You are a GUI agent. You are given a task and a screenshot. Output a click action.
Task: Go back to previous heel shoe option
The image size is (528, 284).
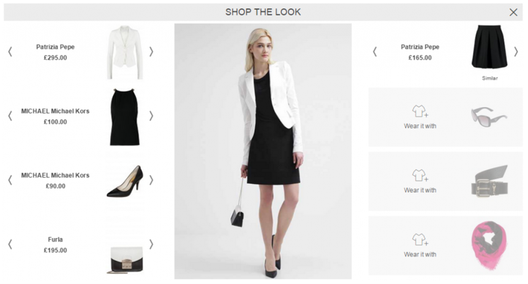10,180
